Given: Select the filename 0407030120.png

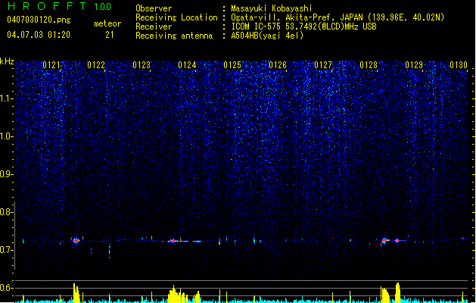Looking at the screenshot, I should pyautogui.click(x=39, y=20).
